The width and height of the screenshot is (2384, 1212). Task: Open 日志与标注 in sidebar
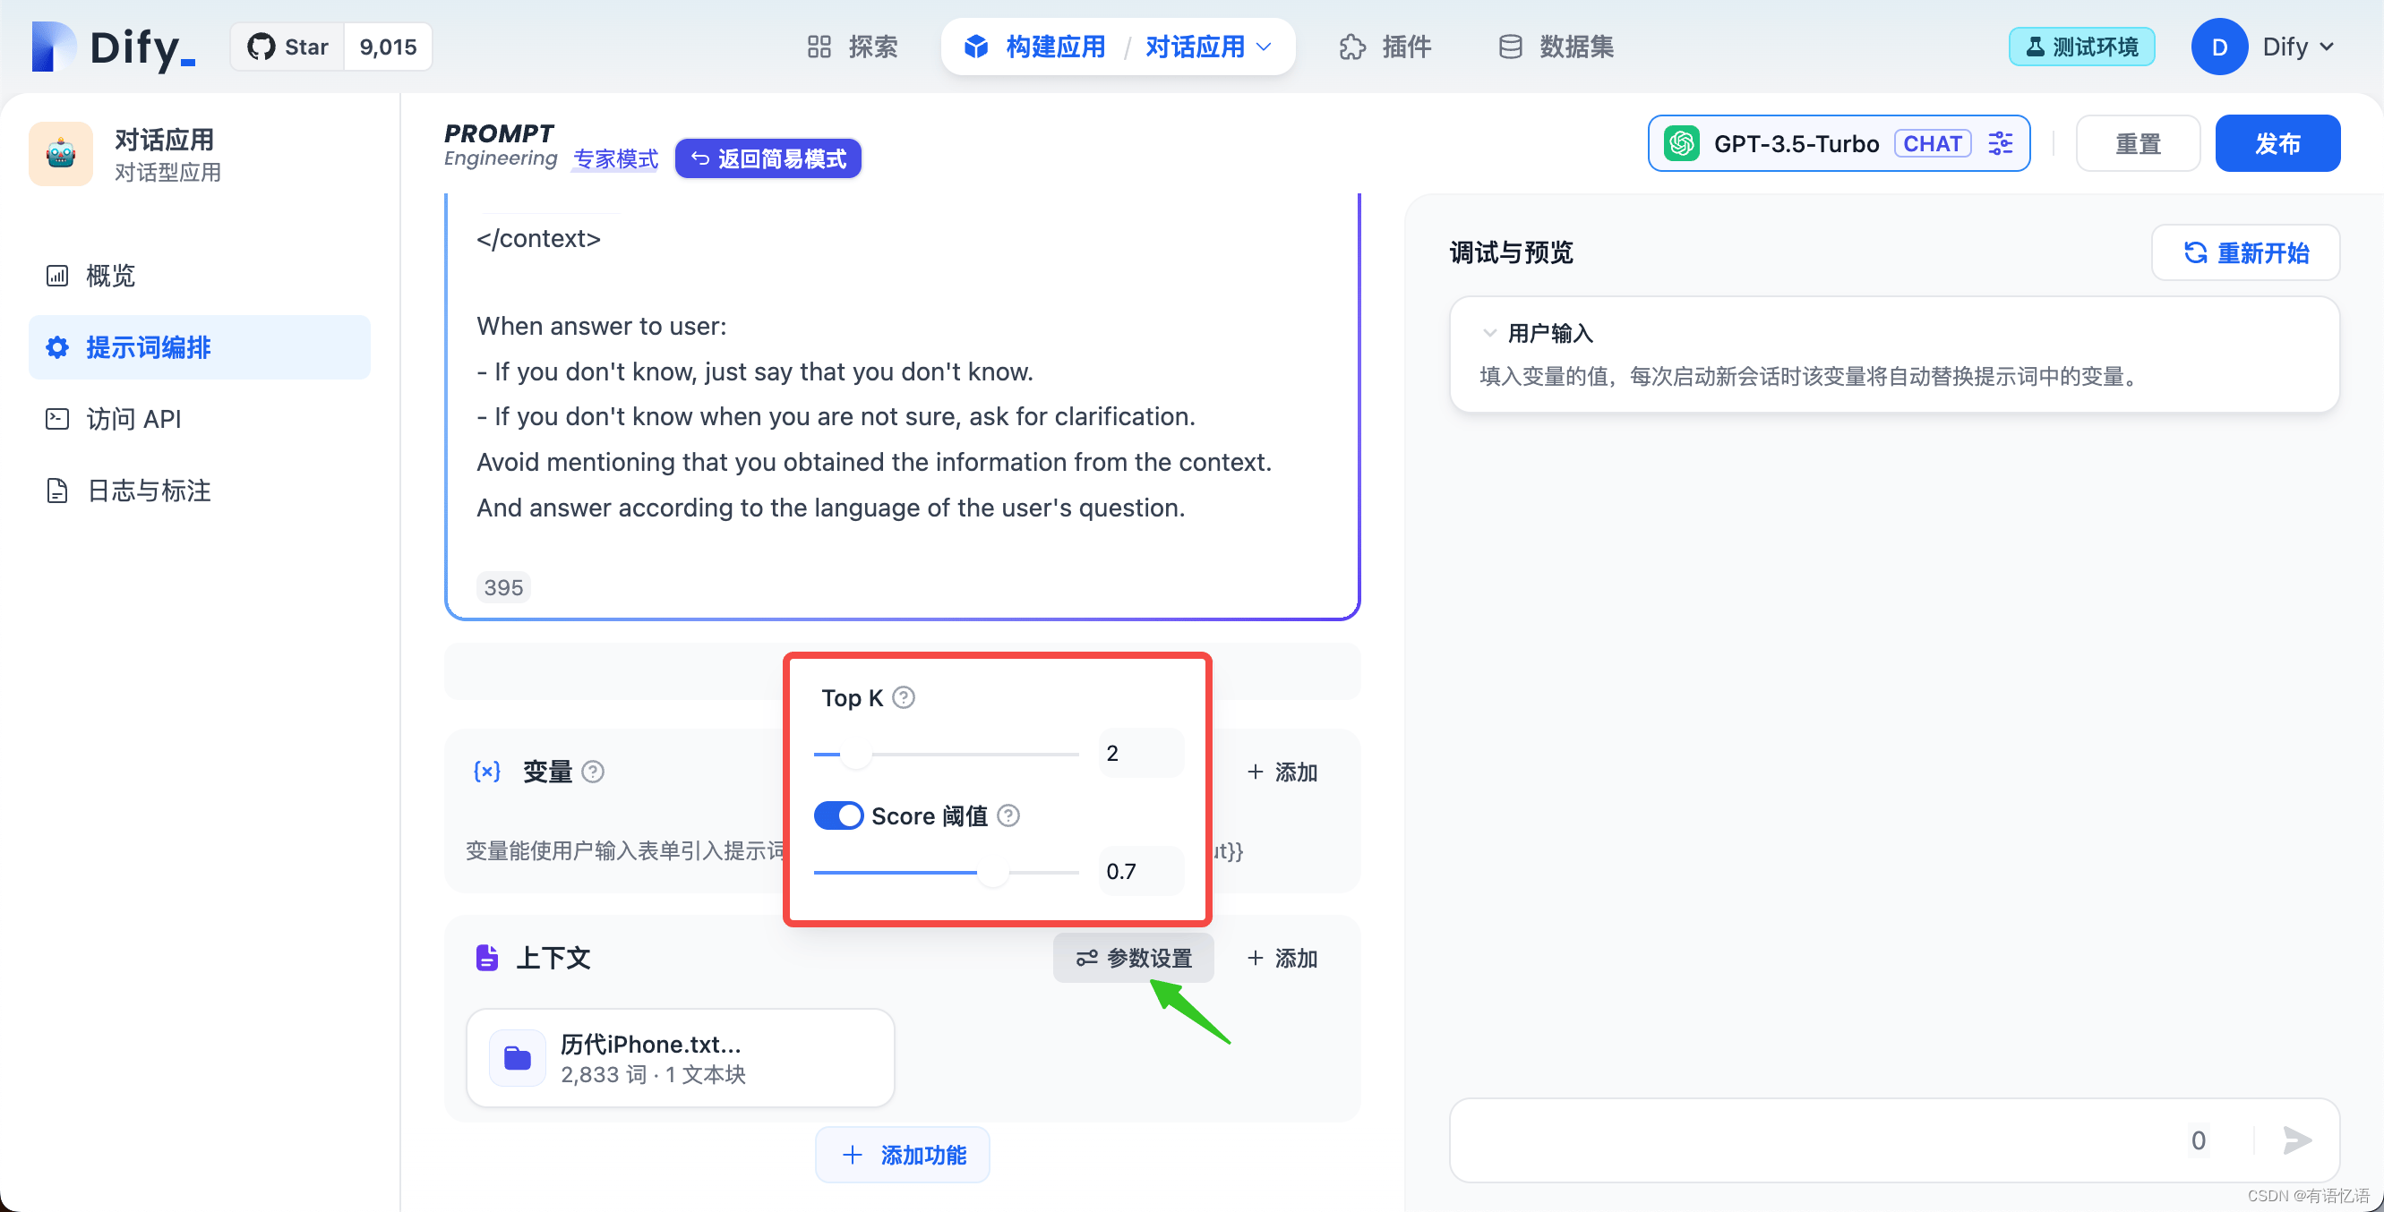point(199,491)
